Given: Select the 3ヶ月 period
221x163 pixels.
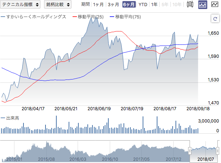Looking at the screenshot, I should (113, 4).
